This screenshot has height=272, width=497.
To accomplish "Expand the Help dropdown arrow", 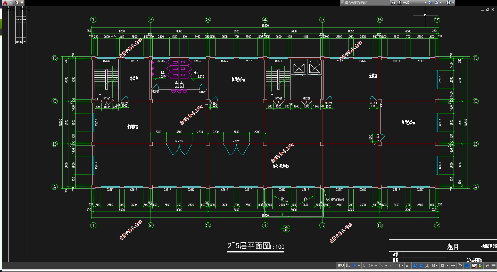I will click(x=453, y=3).
